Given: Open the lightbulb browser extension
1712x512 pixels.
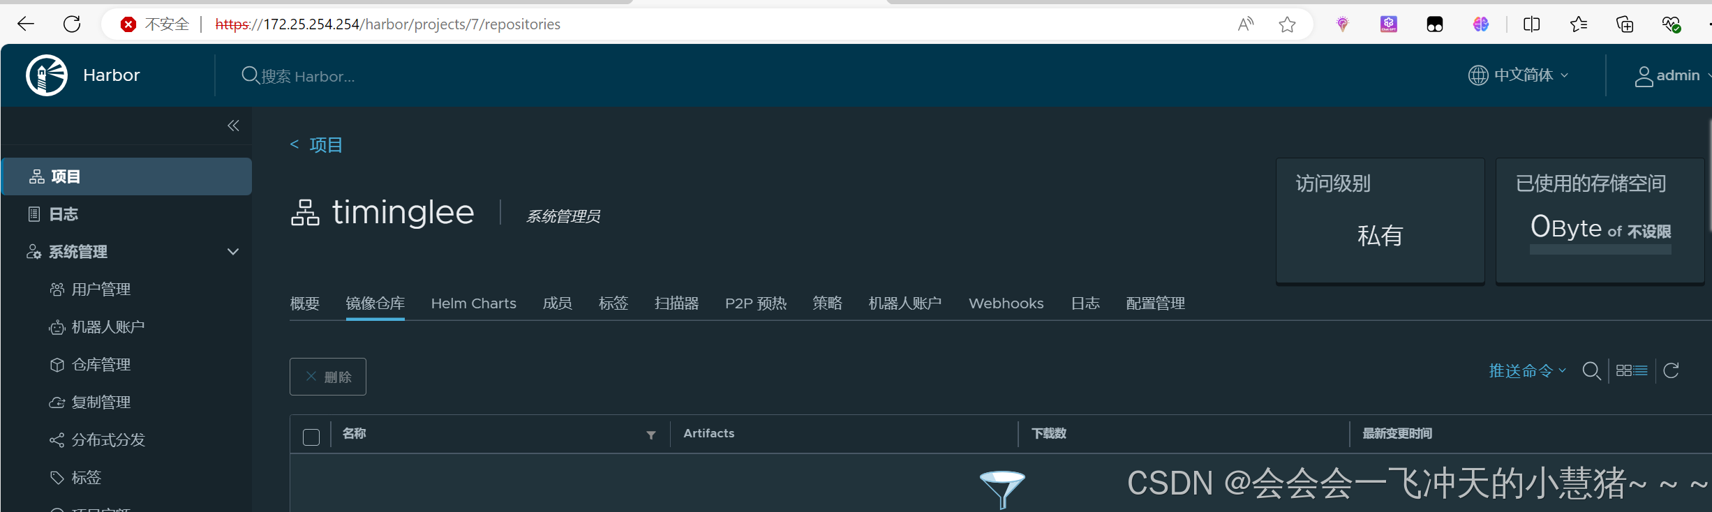Looking at the screenshot, I should (1342, 24).
